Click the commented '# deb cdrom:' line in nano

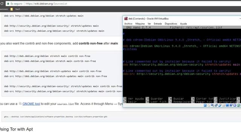(182, 40)
